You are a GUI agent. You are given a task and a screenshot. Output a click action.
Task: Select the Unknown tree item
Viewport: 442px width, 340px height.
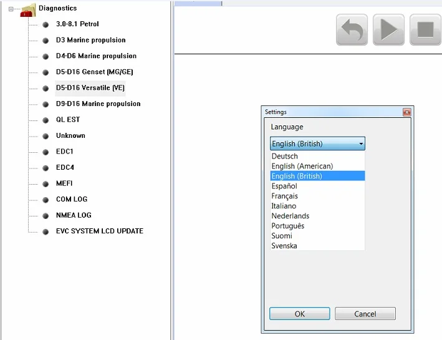(x=70, y=136)
